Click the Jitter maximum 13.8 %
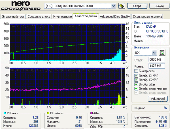This screenshot has height=129, width=170. 121,122
